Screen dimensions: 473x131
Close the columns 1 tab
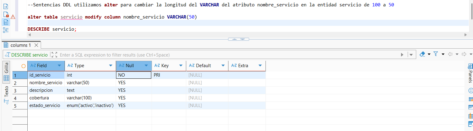pyautogui.click(x=36, y=45)
